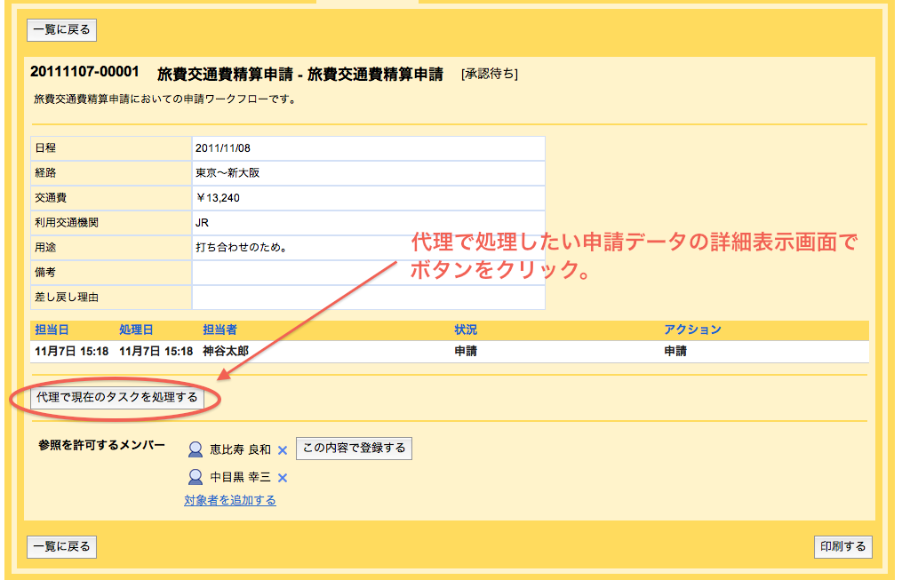This screenshot has height=580, width=902.
Task: Click 代理で現在のタスクを処理する button
Action: tap(116, 398)
